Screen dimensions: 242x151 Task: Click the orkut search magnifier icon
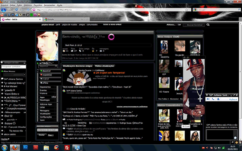(208, 25)
